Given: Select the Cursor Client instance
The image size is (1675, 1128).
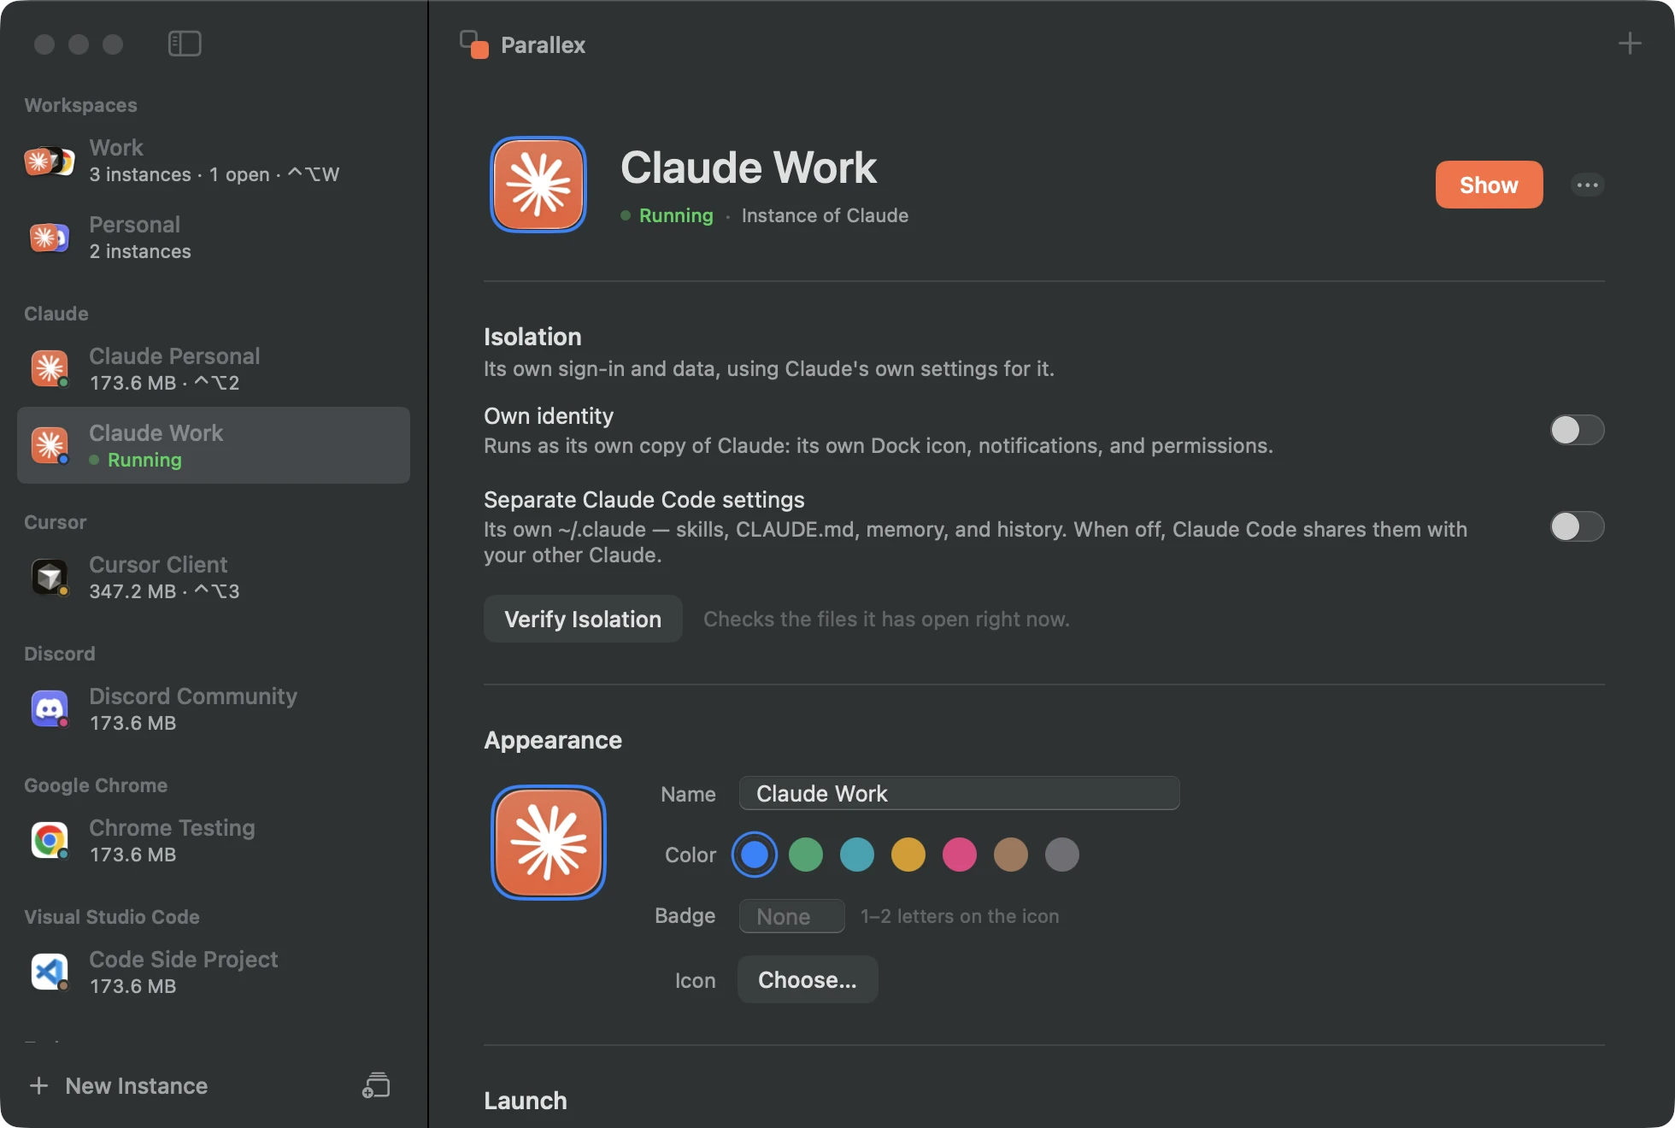Looking at the screenshot, I should point(214,578).
